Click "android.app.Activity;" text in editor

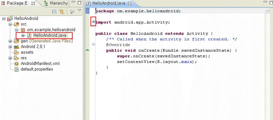tap(142, 22)
